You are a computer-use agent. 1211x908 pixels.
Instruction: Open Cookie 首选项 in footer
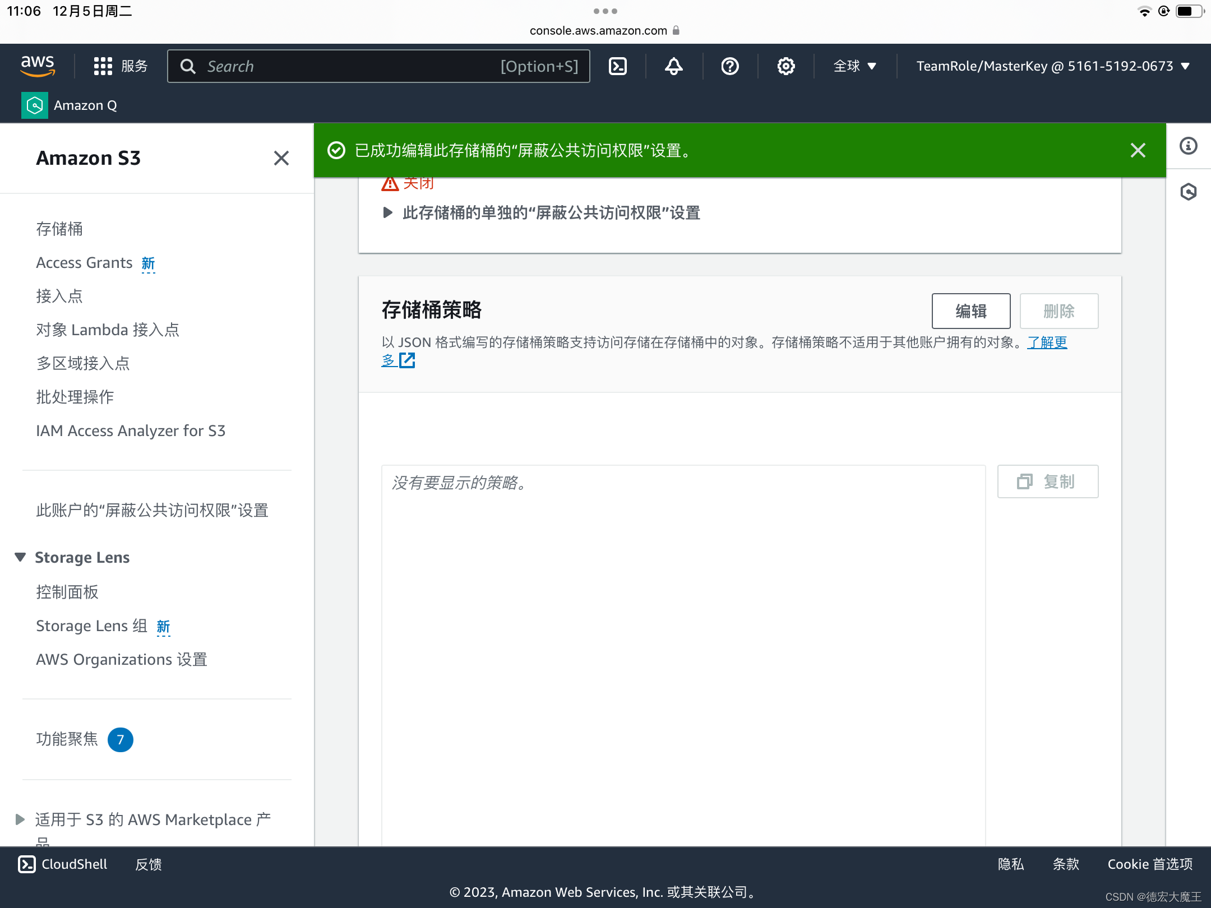click(1150, 864)
